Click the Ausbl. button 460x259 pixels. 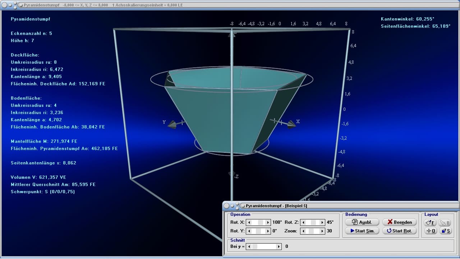(x=362, y=222)
